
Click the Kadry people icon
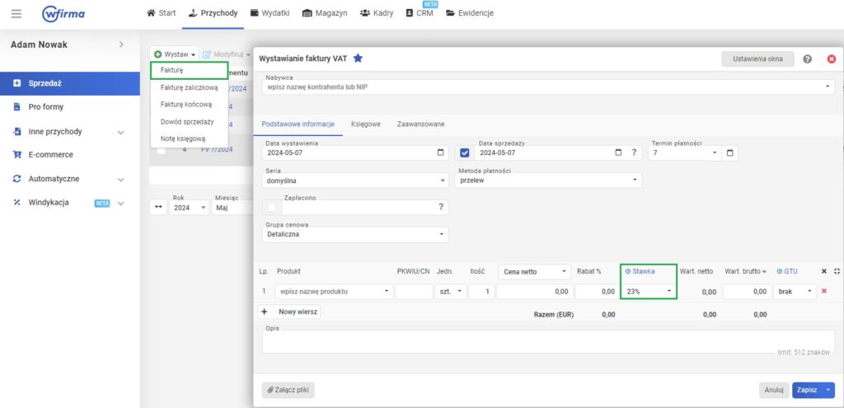(x=364, y=13)
